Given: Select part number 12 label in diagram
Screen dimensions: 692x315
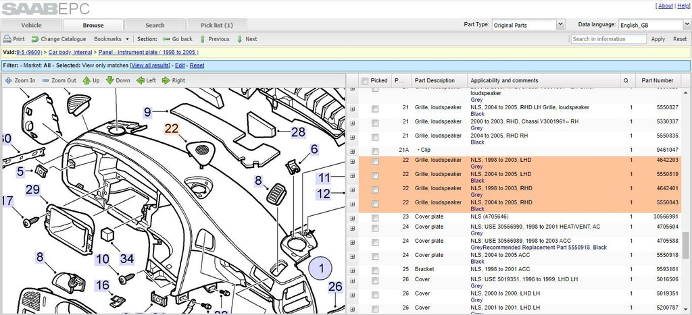Looking at the screenshot, I should tap(324, 194).
